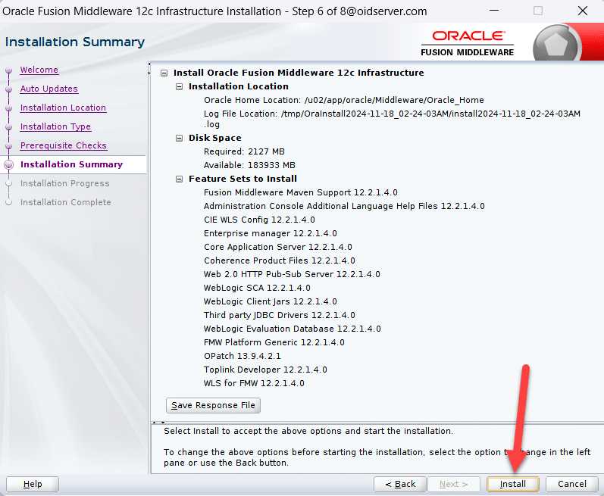Collapse the Installation Location tree section
604x496 pixels.
179,87
